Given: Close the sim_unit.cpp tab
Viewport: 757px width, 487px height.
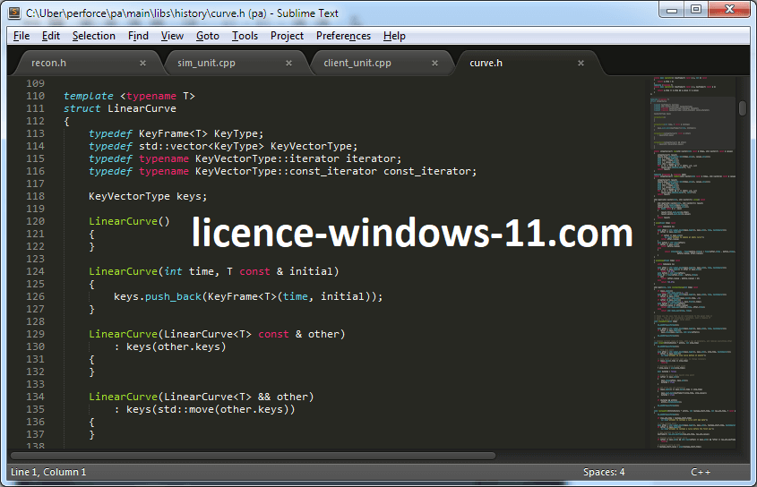Looking at the screenshot, I should [288, 64].
